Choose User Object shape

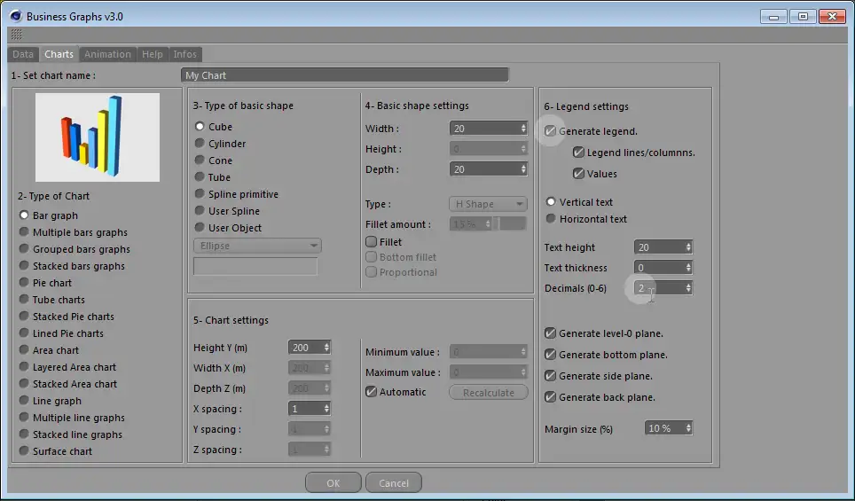click(228, 228)
